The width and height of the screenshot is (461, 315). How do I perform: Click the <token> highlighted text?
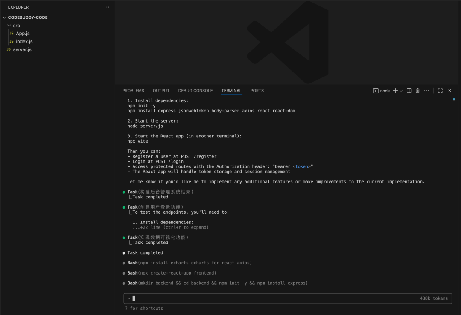(x=302, y=166)
